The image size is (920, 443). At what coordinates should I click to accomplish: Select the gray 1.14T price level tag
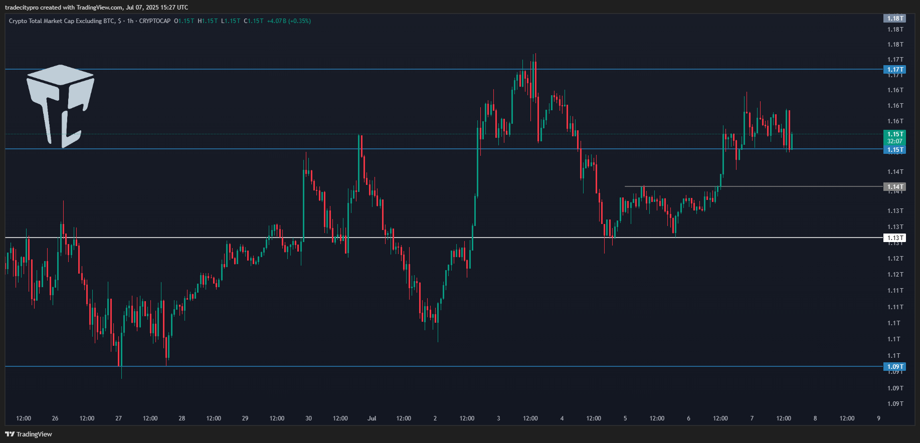[894, 187]
